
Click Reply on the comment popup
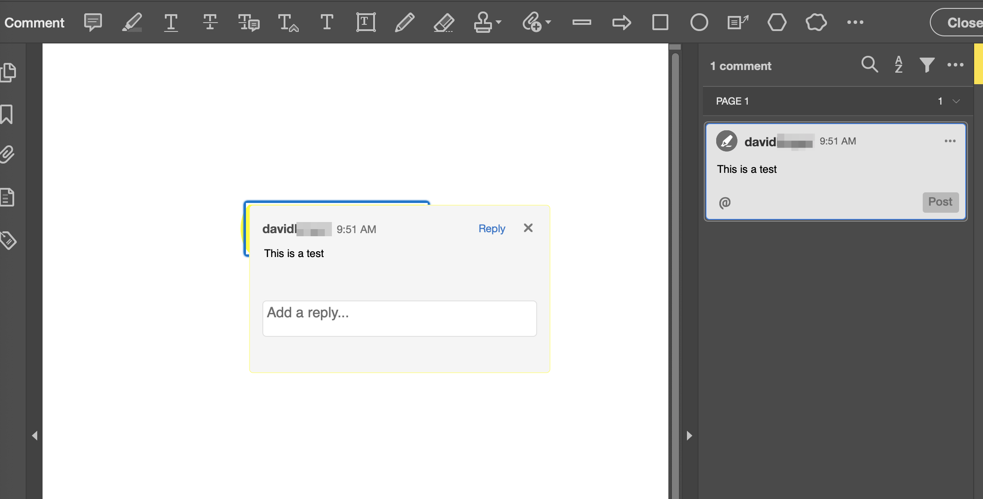491,229
